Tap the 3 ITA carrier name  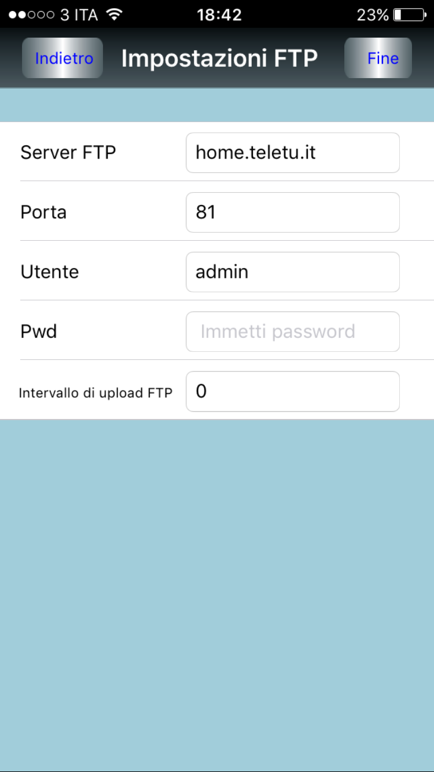pyautogui.click(x=79, y=14)
